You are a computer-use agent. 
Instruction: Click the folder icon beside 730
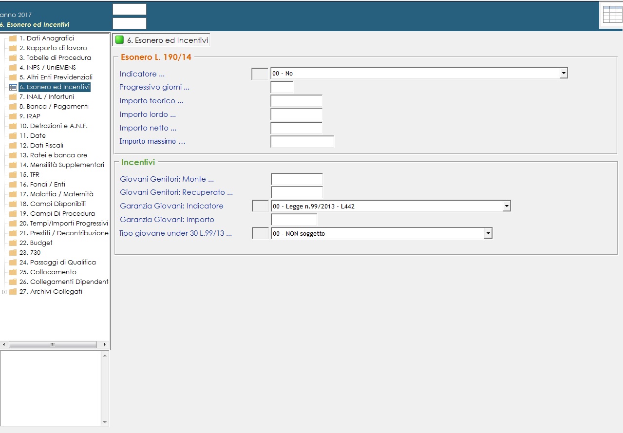click(13, 253)
